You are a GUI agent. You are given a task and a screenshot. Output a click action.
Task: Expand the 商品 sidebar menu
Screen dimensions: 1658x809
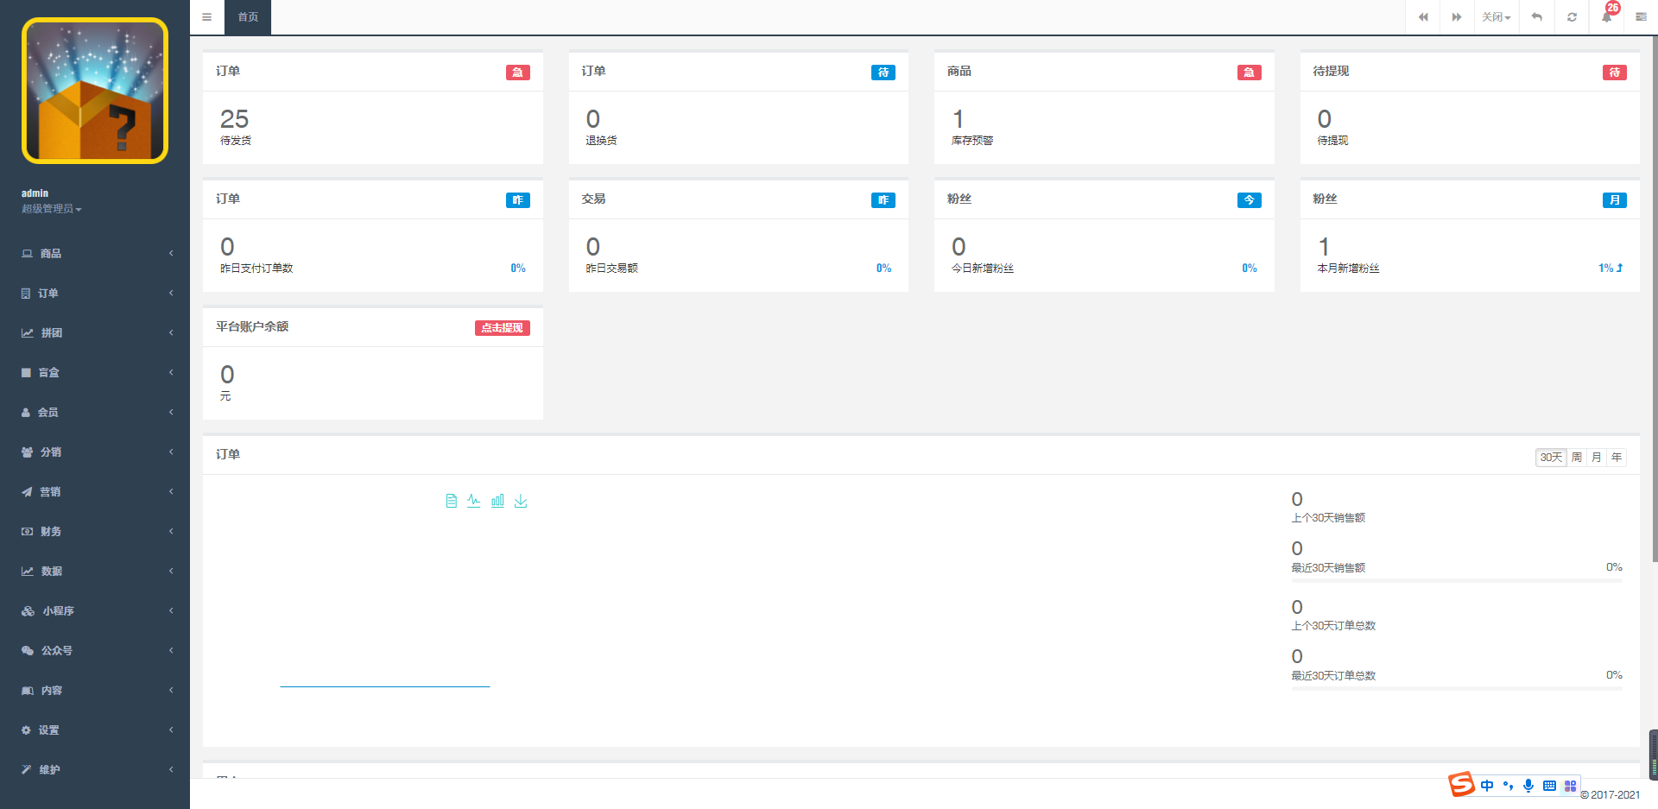point(95,254)
